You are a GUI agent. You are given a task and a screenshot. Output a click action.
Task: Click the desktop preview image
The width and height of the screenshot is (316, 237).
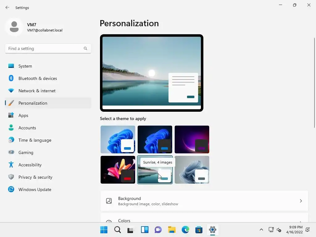(152, 73)
